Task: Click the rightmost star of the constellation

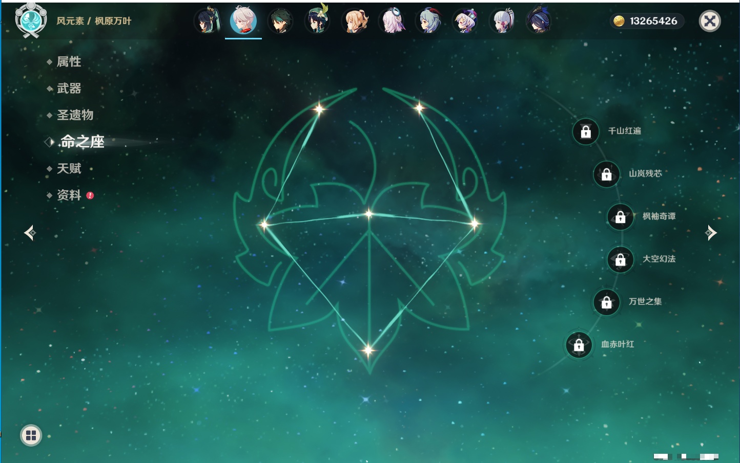Action: (475, 223)
